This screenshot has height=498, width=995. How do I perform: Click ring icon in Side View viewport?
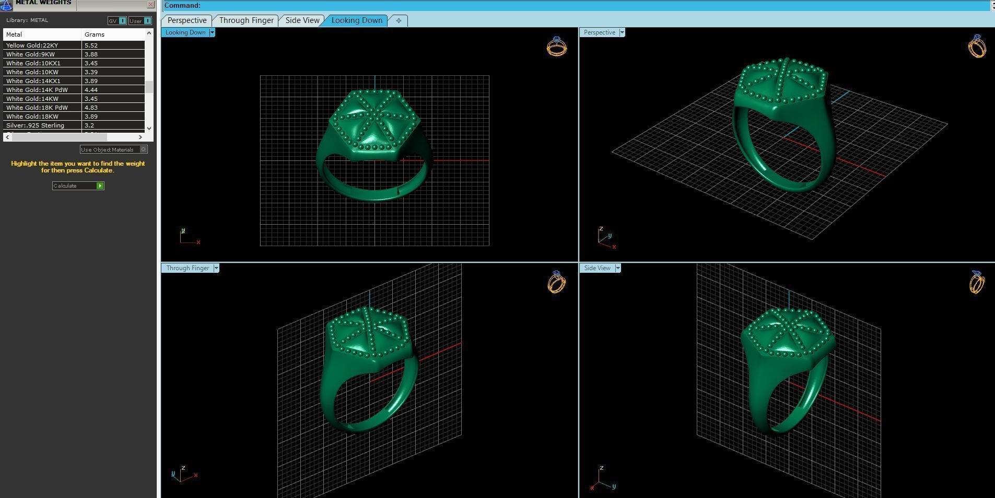click(x=977, y=282)
